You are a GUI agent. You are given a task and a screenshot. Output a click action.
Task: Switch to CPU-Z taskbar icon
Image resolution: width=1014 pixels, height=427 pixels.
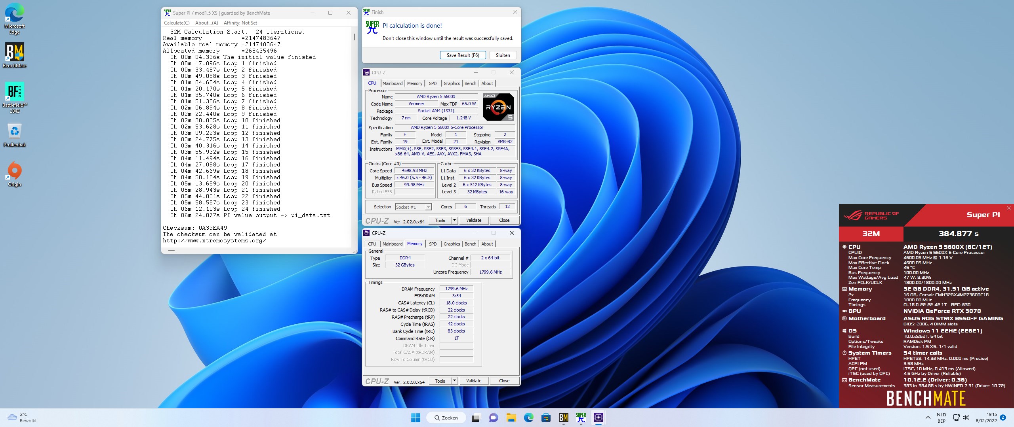pos(598,418)
